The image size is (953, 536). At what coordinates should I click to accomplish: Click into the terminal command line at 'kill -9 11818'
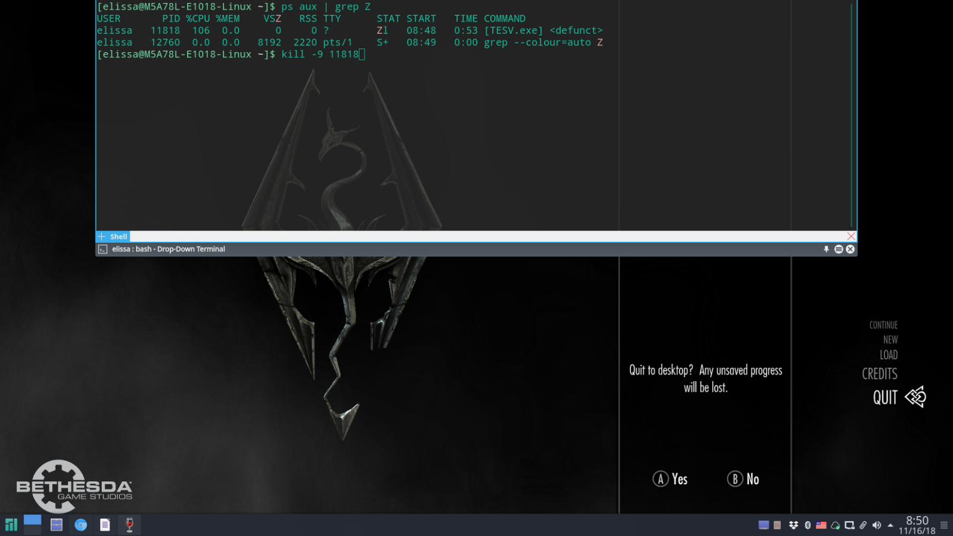tap(320, 54)
